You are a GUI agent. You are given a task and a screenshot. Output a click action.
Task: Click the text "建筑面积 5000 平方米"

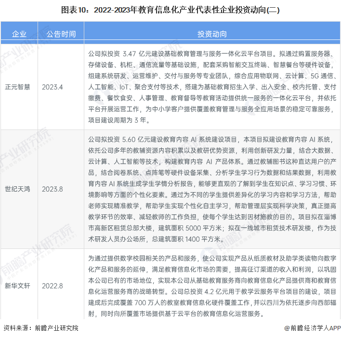(x=190, y=228)
